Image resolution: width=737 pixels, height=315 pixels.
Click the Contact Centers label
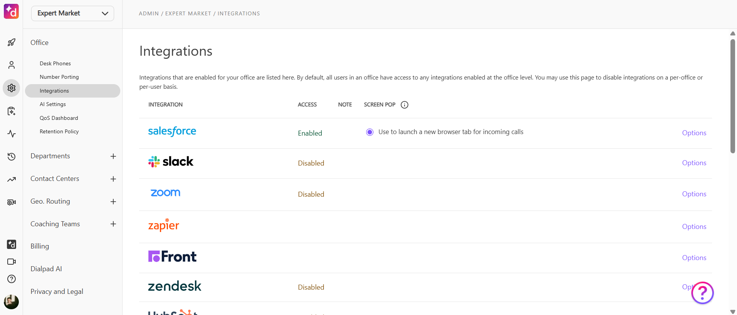coord(55,179)
